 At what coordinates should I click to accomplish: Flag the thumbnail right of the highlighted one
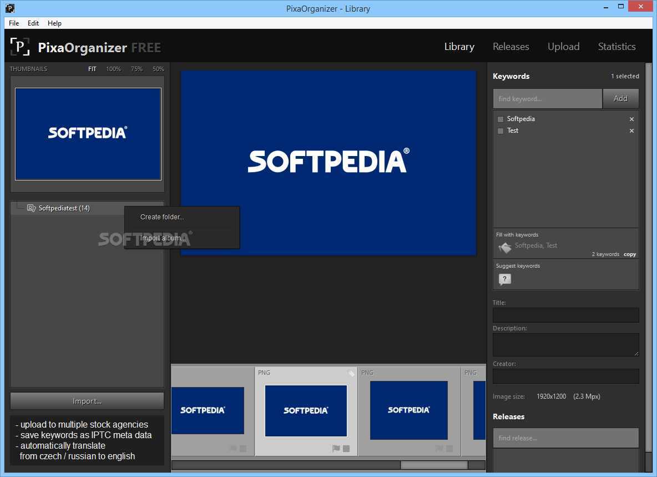[439, 449]
